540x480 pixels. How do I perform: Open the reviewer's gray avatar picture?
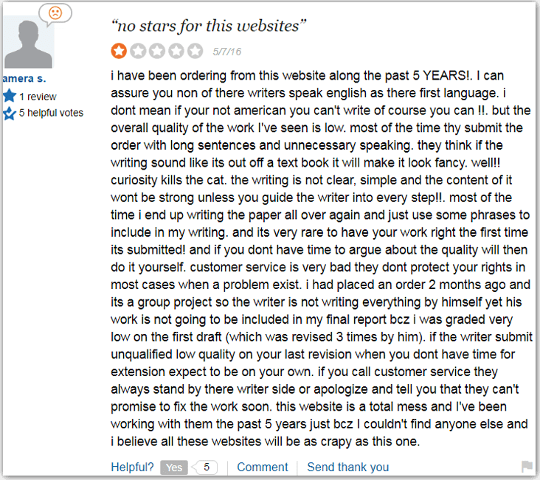pyautogui.click(x=27, y=43)
